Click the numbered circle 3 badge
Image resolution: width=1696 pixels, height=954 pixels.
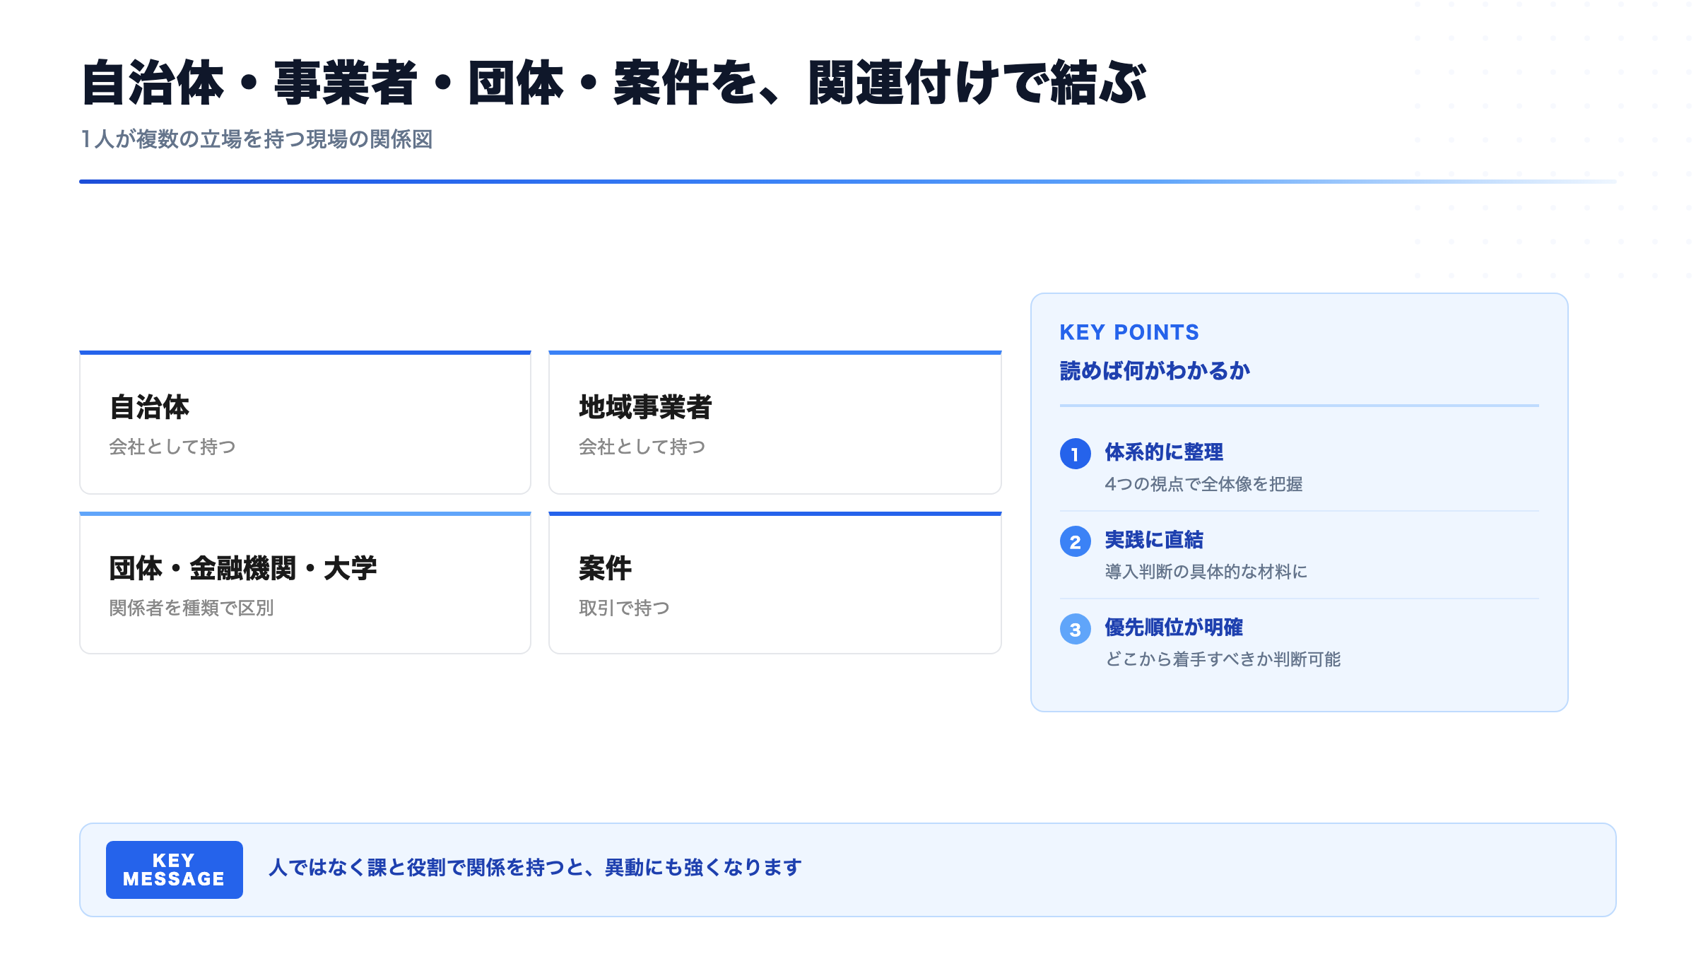(1075, 629)
